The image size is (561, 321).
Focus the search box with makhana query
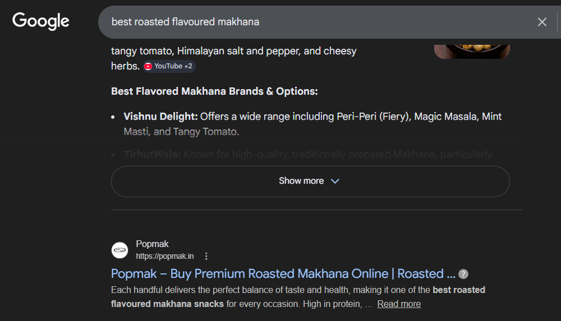(314, 22)
